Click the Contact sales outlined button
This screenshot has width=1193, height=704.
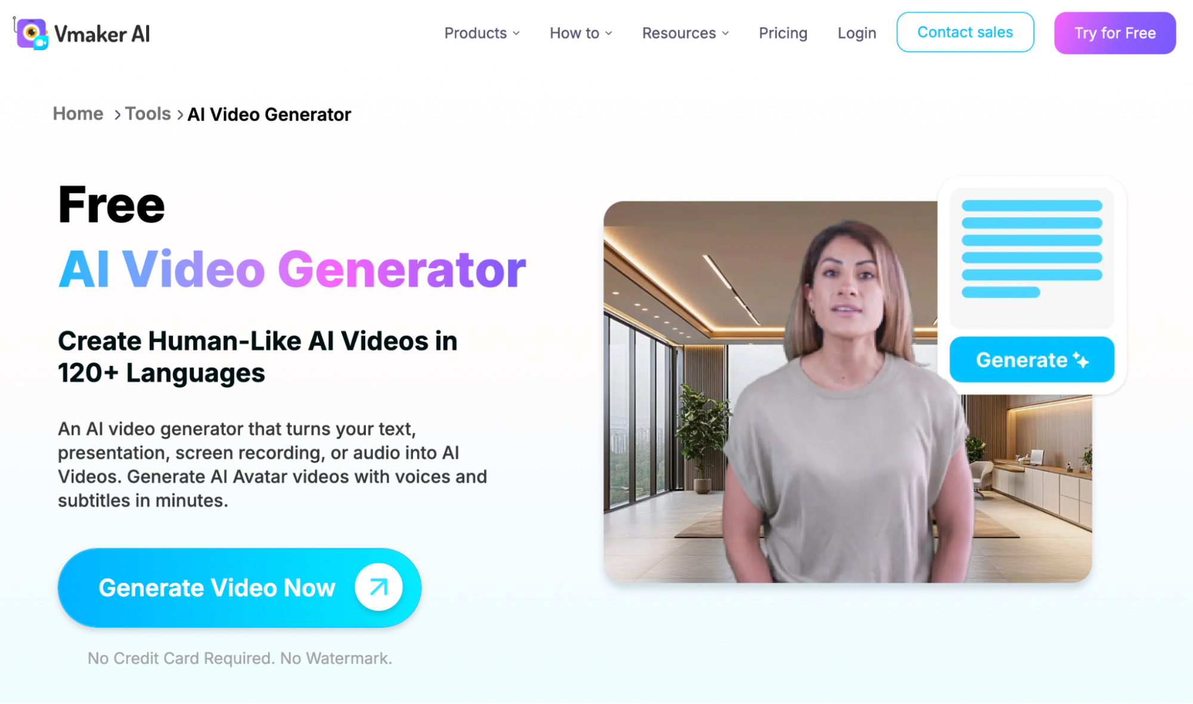(965, 33)
